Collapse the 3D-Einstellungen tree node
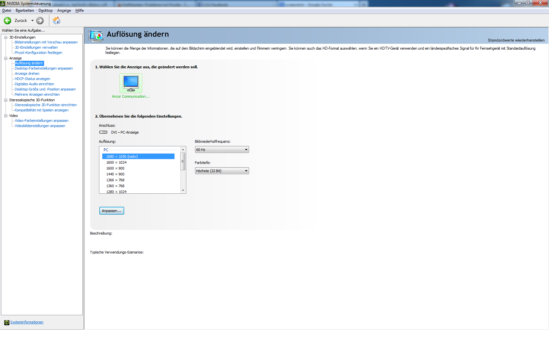This screenshot has width=549, height=343. [6, 37]
